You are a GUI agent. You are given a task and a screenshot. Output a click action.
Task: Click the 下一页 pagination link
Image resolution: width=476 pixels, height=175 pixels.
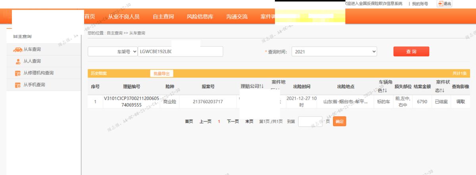pyautogui.click(x=233, y=122)
